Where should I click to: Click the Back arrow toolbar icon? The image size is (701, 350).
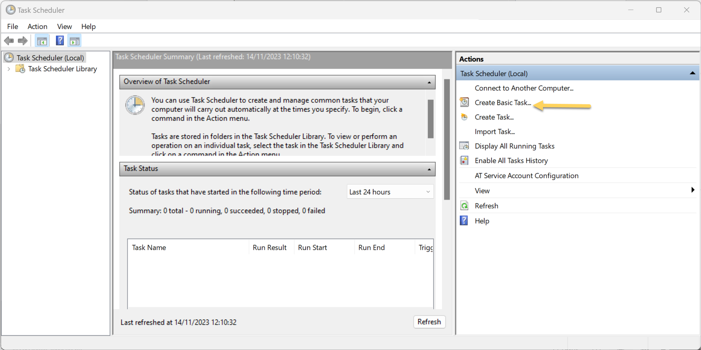[9, 41]
